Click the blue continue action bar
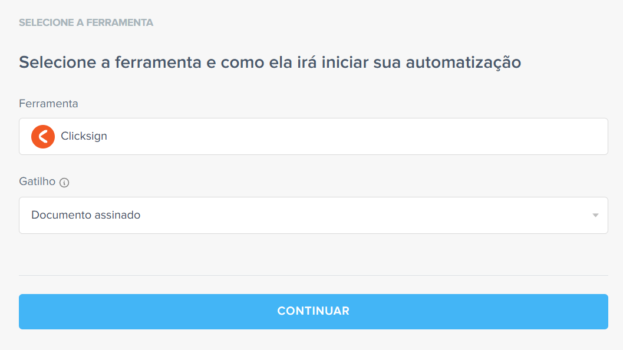Viewport: 623px width, 350px height. point(313,312)
